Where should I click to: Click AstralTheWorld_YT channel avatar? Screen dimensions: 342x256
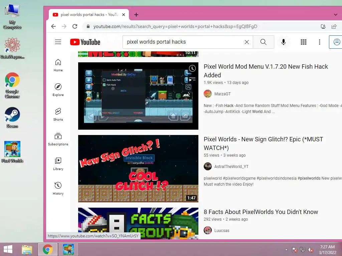208,167
